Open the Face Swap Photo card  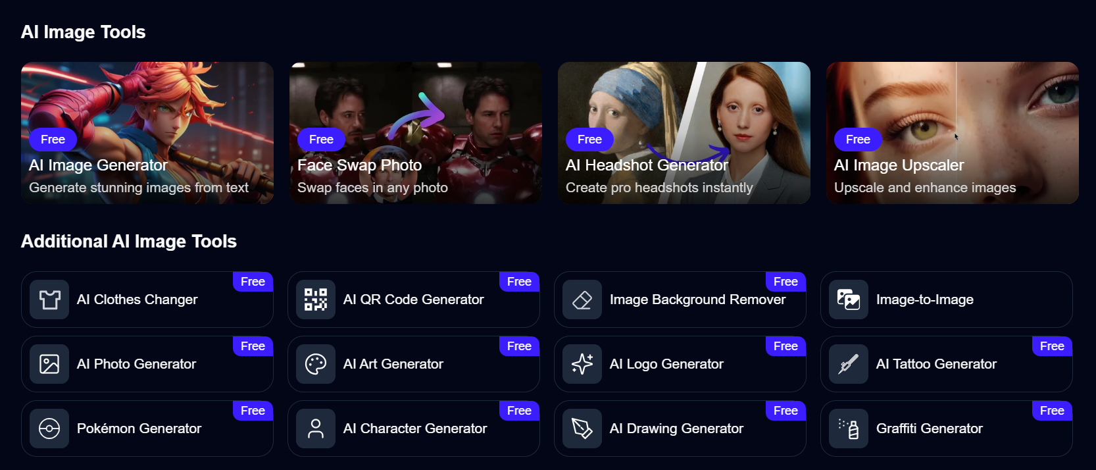(x=416, y=133)
